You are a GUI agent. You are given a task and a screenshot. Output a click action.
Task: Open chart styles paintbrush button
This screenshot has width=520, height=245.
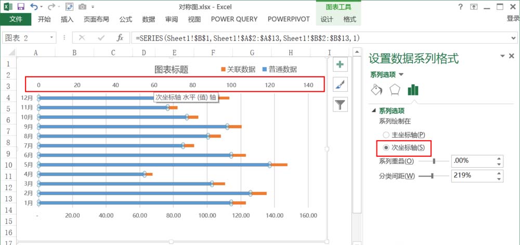point(340,85)
